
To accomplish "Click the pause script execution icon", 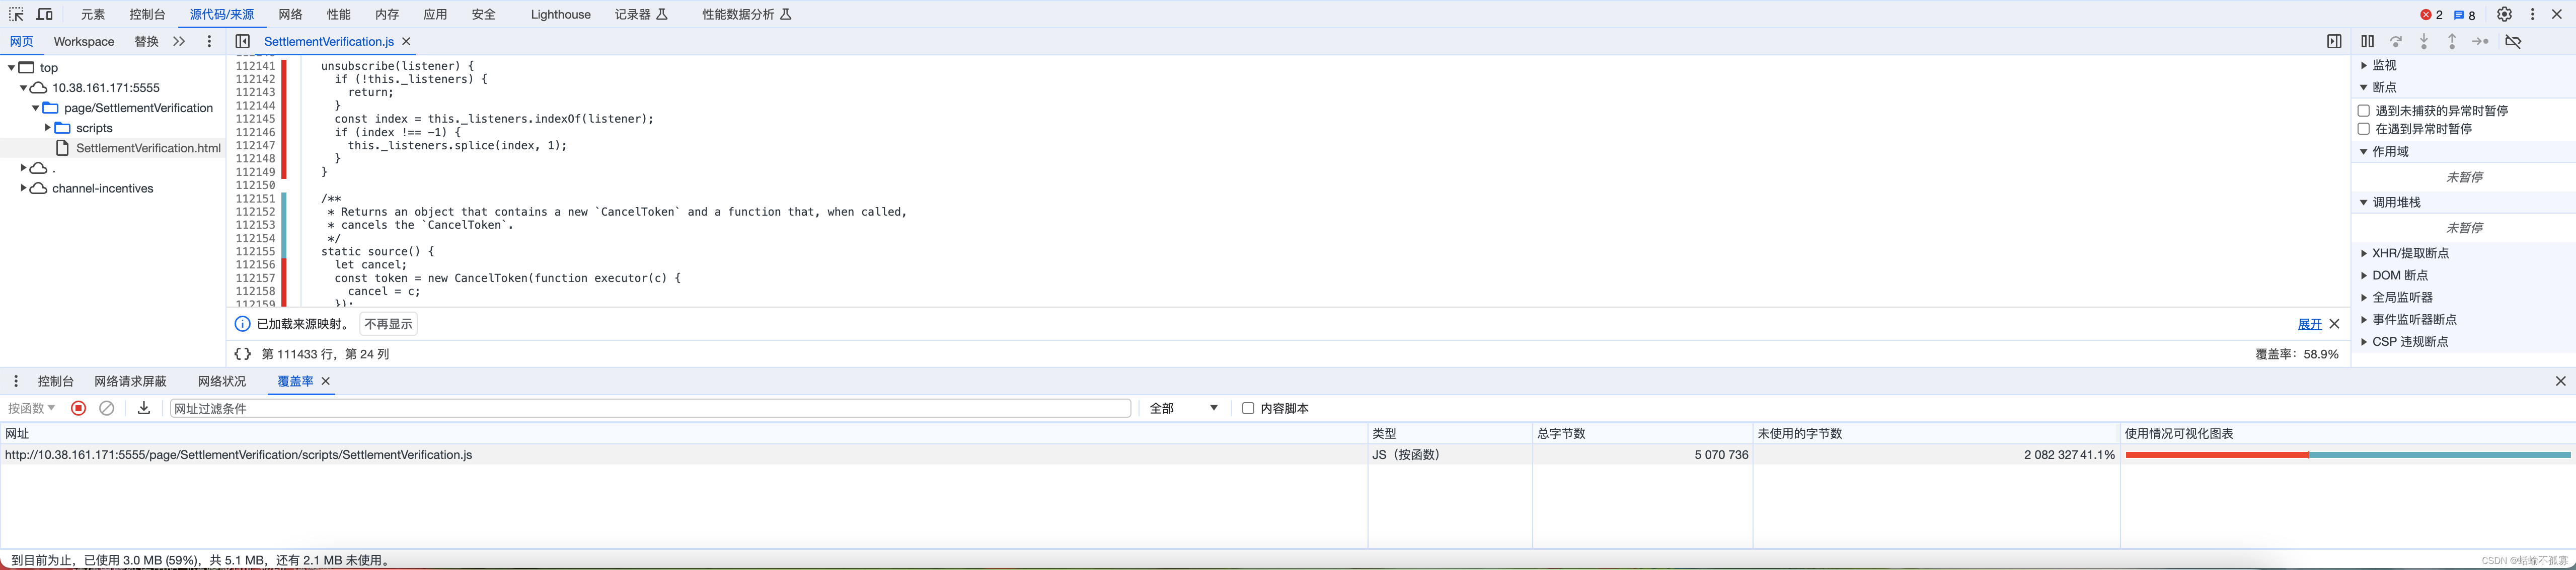I will (x=2367, y=41).
